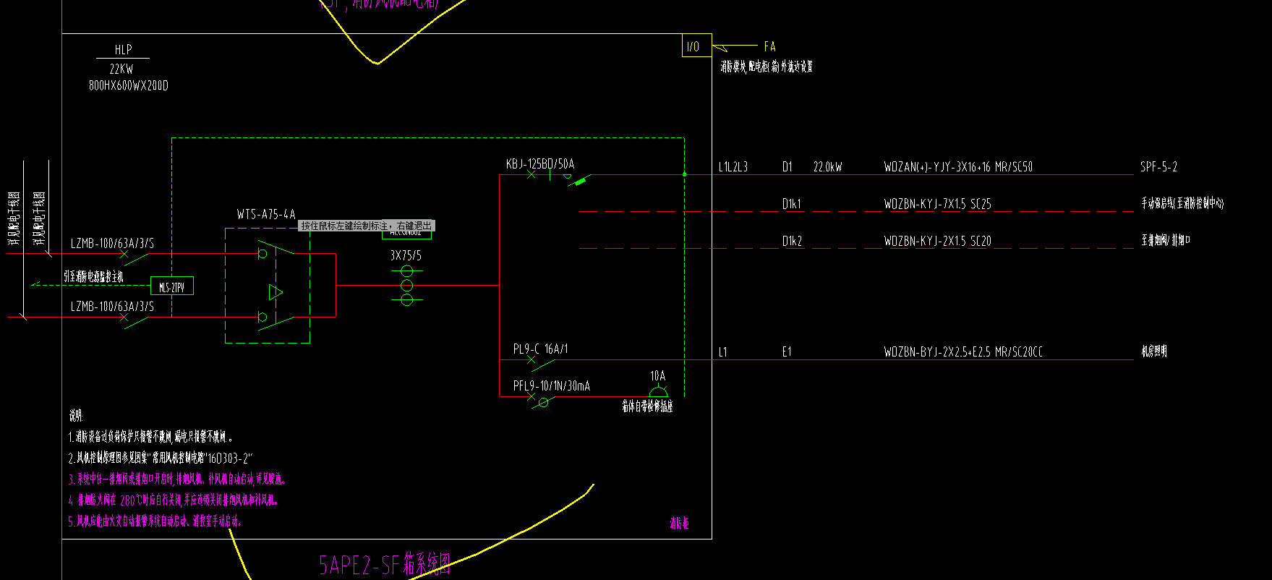This screenshot has height=580, width=1272.
Task: Click the D1k2 circuit label
Action: [x=792, y=241]
